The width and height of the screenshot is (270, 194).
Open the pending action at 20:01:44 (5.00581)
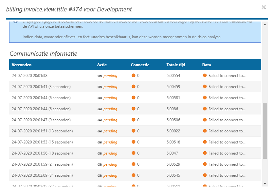(110, 98)
